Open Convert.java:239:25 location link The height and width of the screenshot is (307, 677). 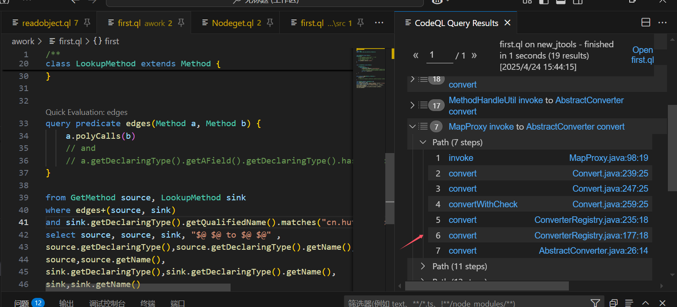point(610,173)
